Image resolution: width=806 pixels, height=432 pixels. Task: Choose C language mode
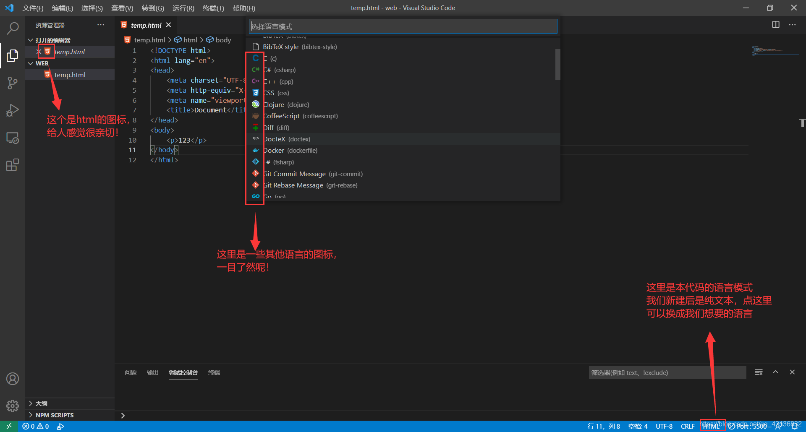403,58
